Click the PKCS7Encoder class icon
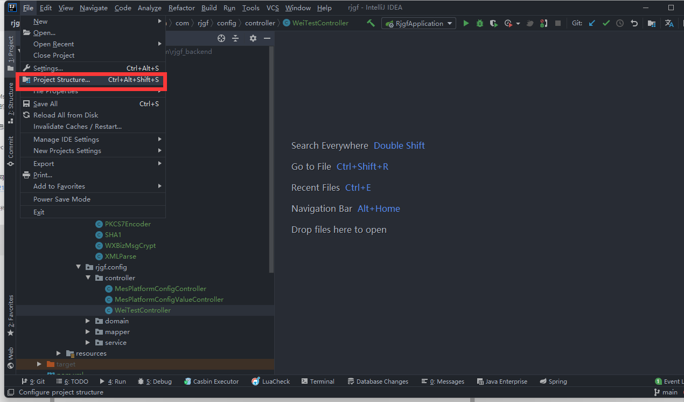 point(99,224)
